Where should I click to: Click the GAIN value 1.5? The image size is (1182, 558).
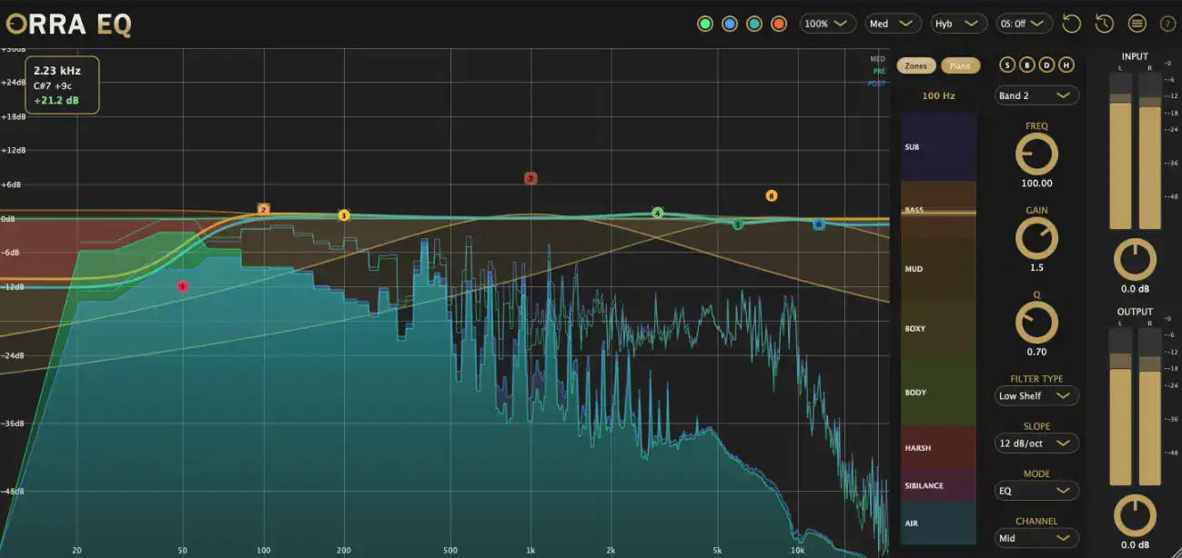coord(1036,268)
